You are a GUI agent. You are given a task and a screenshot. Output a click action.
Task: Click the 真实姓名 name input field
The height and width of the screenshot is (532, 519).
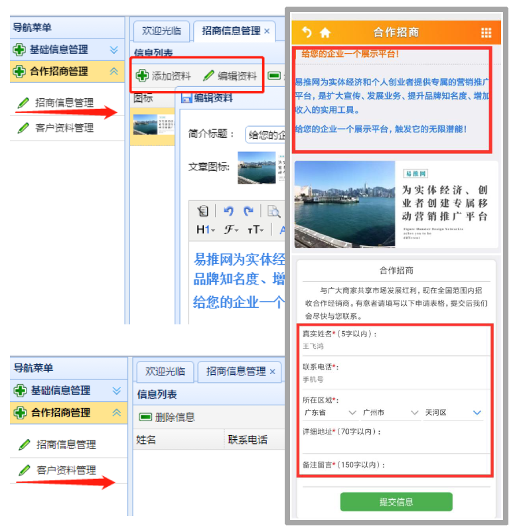click(x=395, y=346)
